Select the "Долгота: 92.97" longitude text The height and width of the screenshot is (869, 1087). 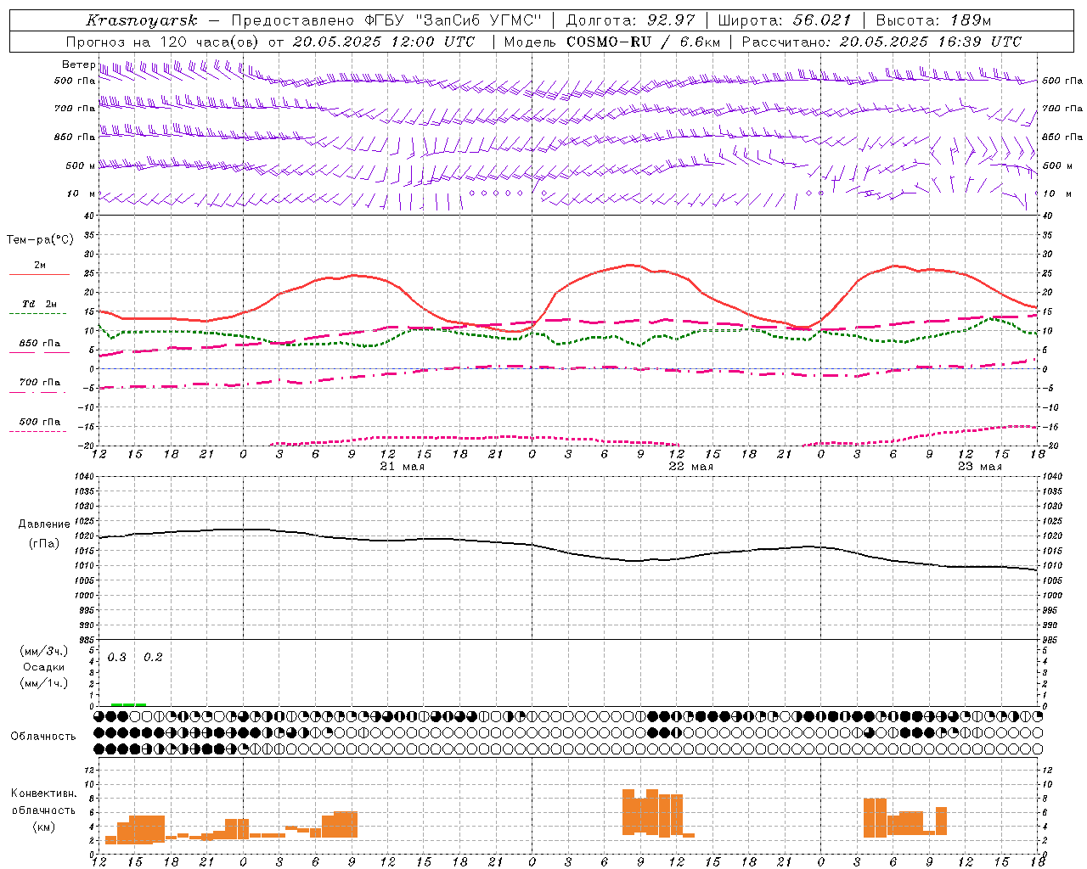pyautogui.click(x=630, y=20)
